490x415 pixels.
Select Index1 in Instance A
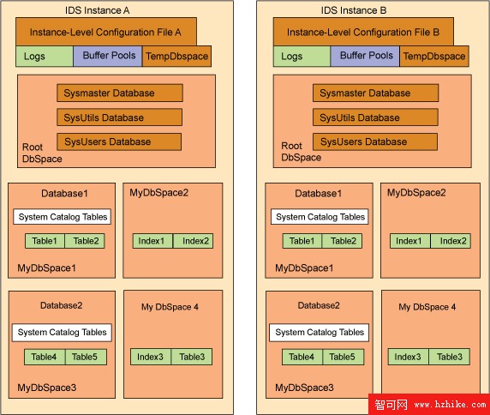click(152, 241)
